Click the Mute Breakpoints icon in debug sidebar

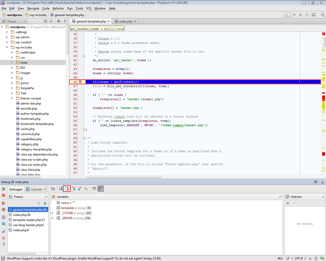[x=4, y=210]
